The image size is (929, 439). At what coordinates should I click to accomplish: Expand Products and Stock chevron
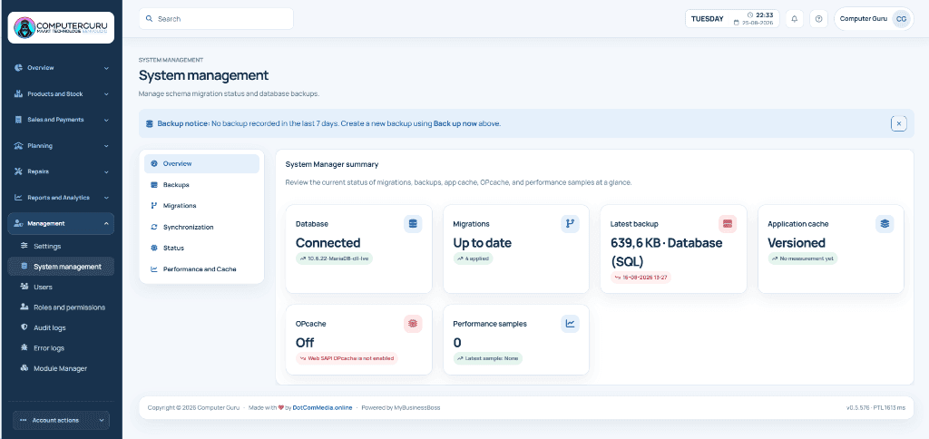click(107, 93)
